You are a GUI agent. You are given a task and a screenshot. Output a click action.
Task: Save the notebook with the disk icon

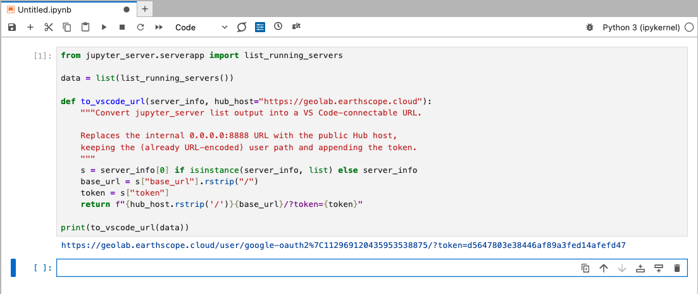(x=12, y=28)
